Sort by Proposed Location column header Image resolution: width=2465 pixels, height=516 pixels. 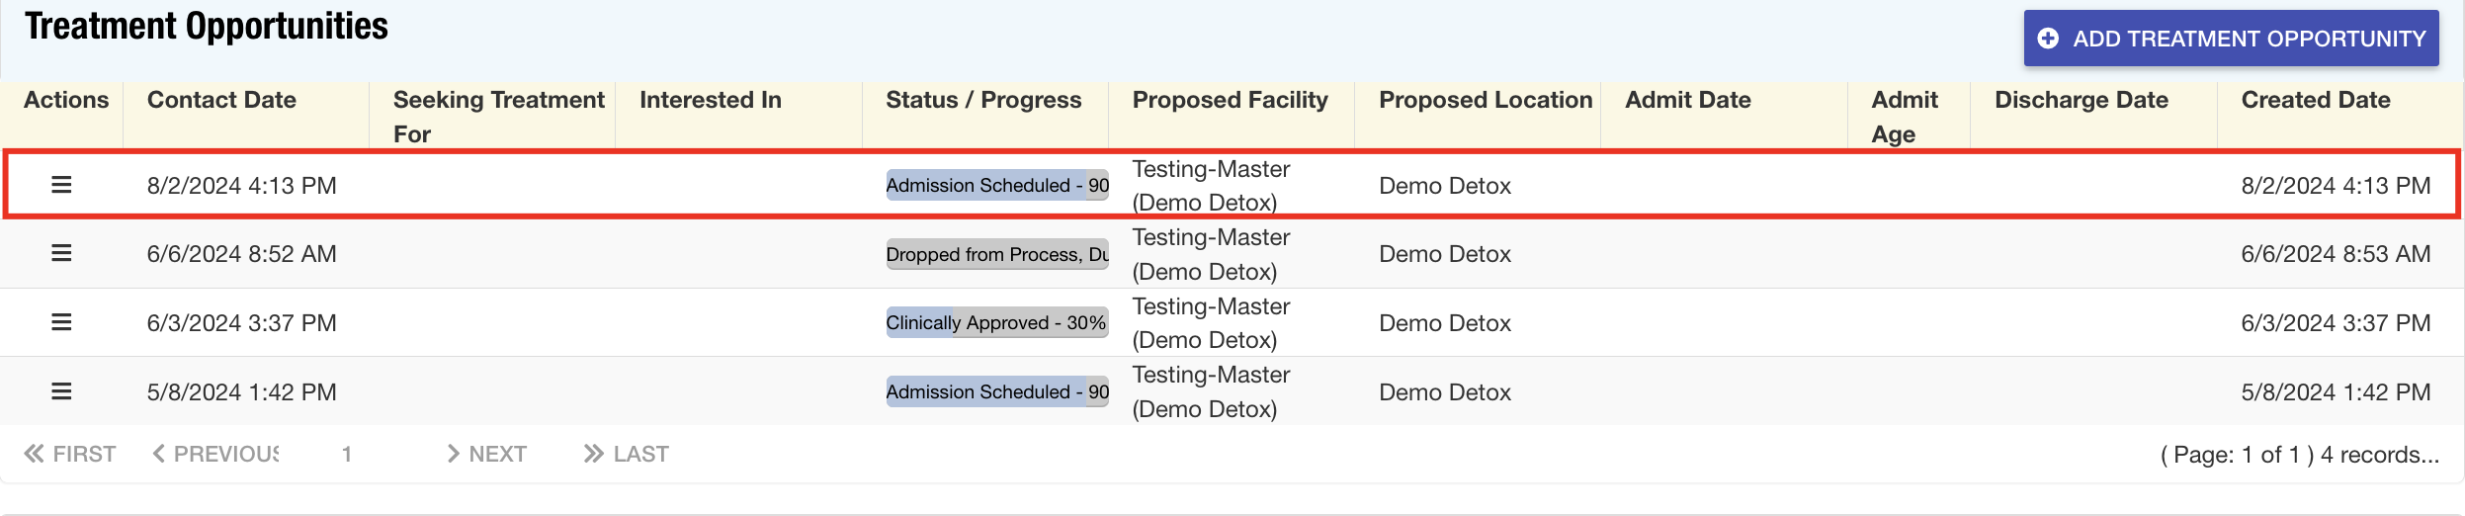1485,100
